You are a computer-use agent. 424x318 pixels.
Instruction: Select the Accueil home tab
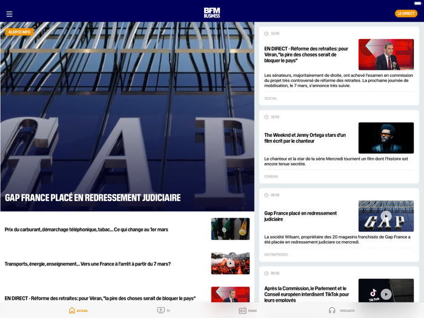(x=78, y=310)
